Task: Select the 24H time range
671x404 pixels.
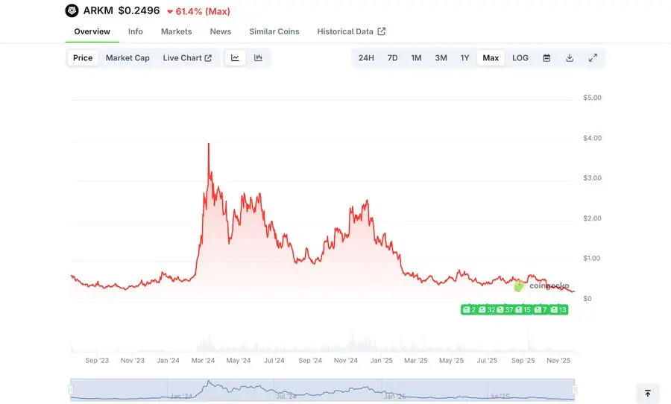Action: (366, 58)
